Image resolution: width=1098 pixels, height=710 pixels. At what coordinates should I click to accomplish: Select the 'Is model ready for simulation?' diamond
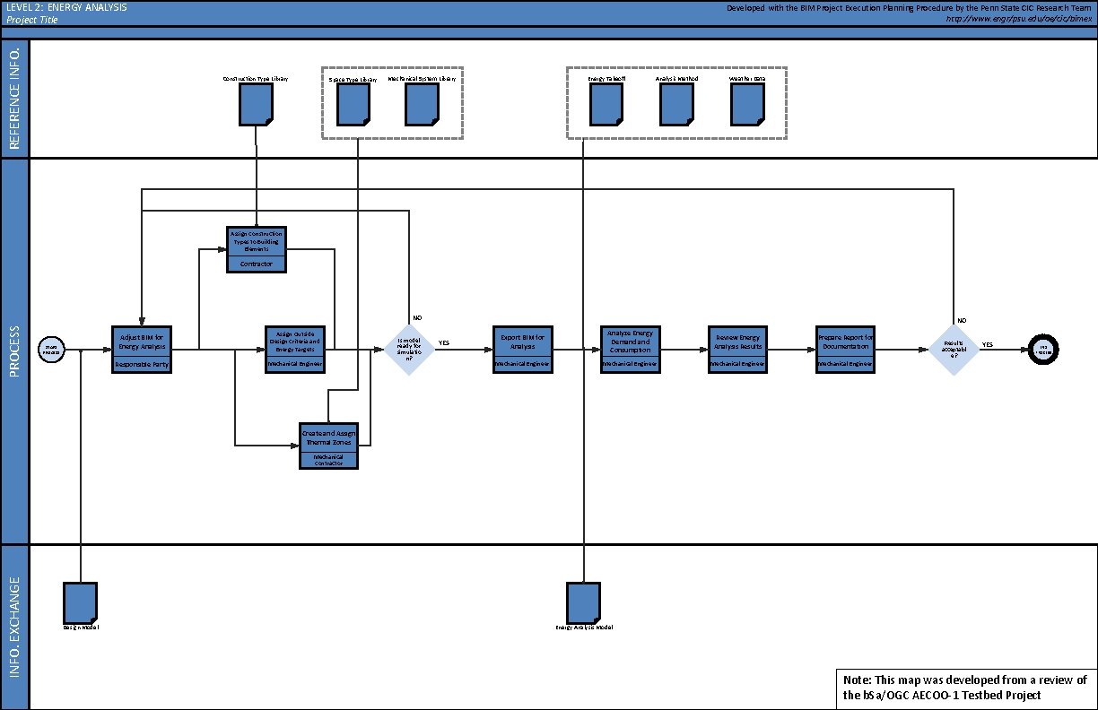(x=410, y=349)
